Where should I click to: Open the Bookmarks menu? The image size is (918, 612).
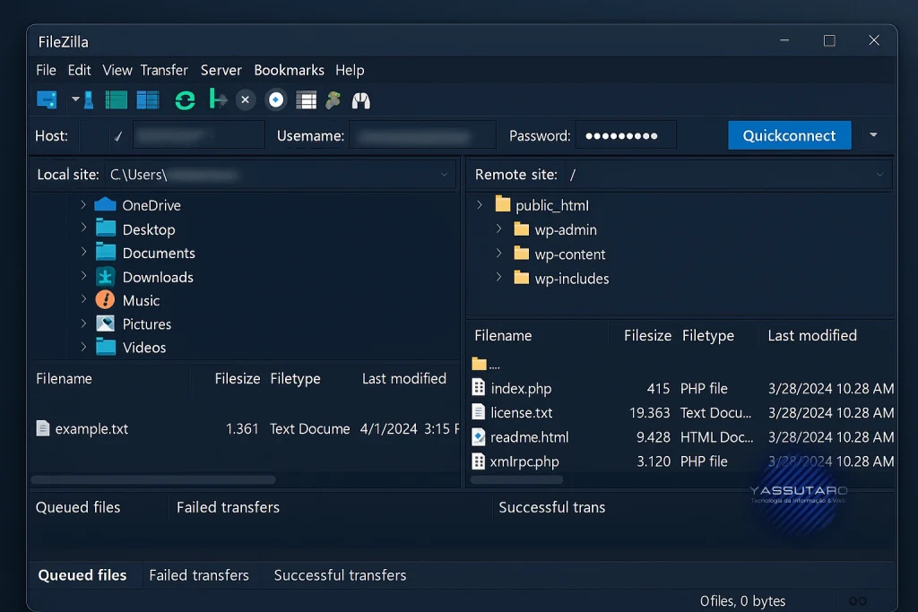(x=289, y=70)
